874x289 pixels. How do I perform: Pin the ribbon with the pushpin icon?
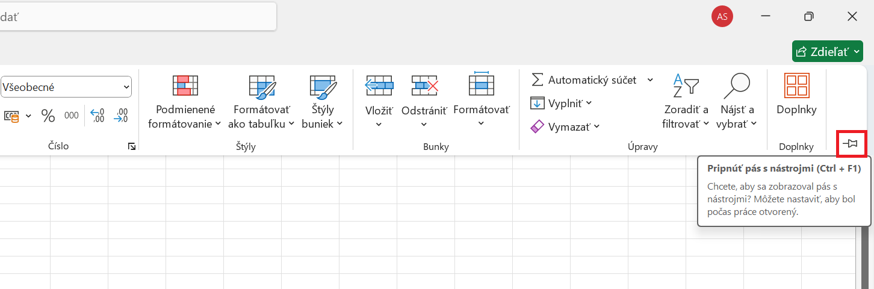pyautogui.click(x=851, y=143)
